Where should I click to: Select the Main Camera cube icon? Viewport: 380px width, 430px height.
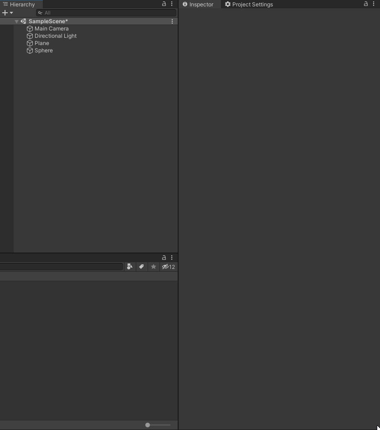(30, 28)
